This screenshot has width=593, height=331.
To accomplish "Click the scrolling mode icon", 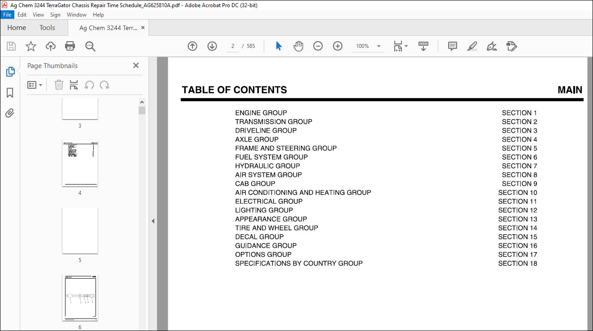I will coord(423,46).
